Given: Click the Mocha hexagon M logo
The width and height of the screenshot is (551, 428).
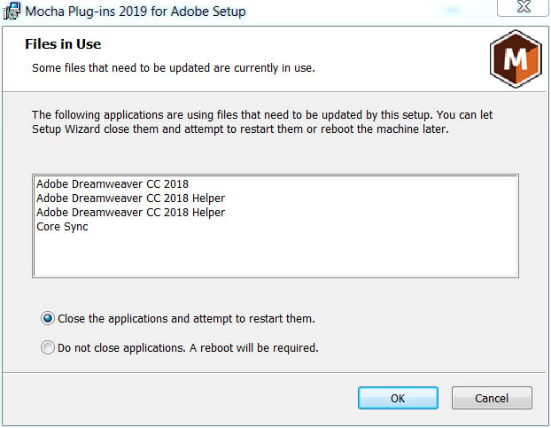Looking at the screenshot, I should (x=516, y=58).
